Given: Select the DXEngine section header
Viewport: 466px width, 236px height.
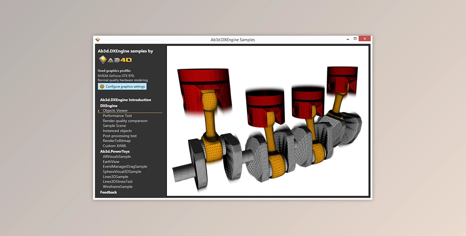Looking at the screenshot, I should (x=109, y=106).
